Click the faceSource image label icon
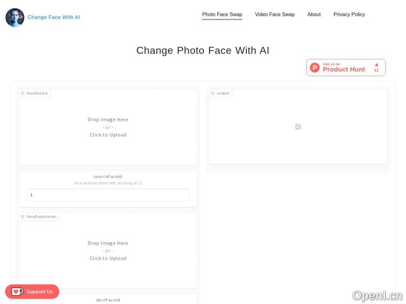This screenshot has width=406, height=304. click(x=23, y=93)
